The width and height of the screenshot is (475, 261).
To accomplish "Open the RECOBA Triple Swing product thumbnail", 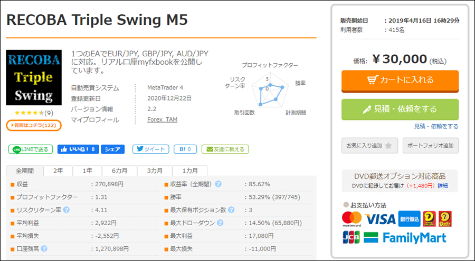I will click(34, 78).
